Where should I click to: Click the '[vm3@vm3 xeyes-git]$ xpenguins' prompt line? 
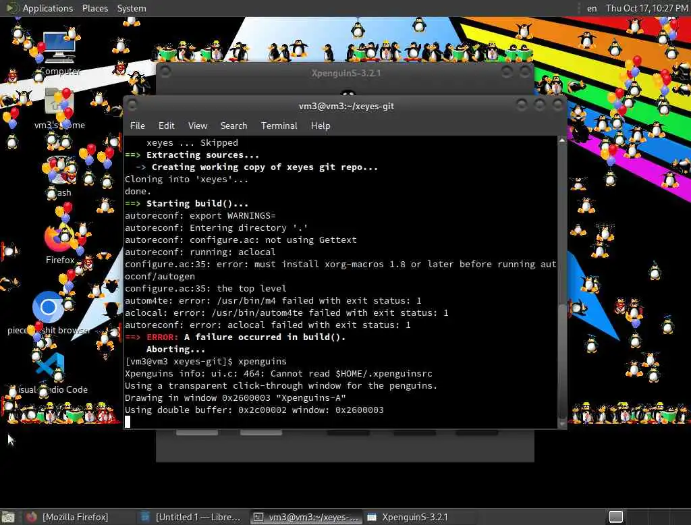pyautogui.click(x=206, y=362)
